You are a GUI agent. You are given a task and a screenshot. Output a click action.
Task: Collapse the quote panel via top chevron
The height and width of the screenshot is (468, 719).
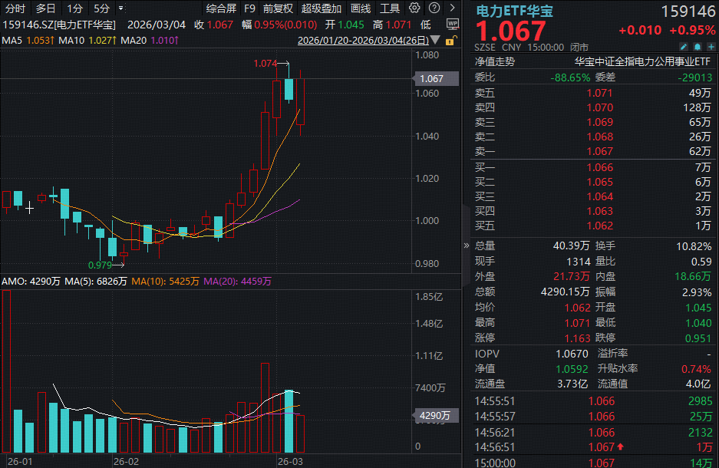point(451,8)
